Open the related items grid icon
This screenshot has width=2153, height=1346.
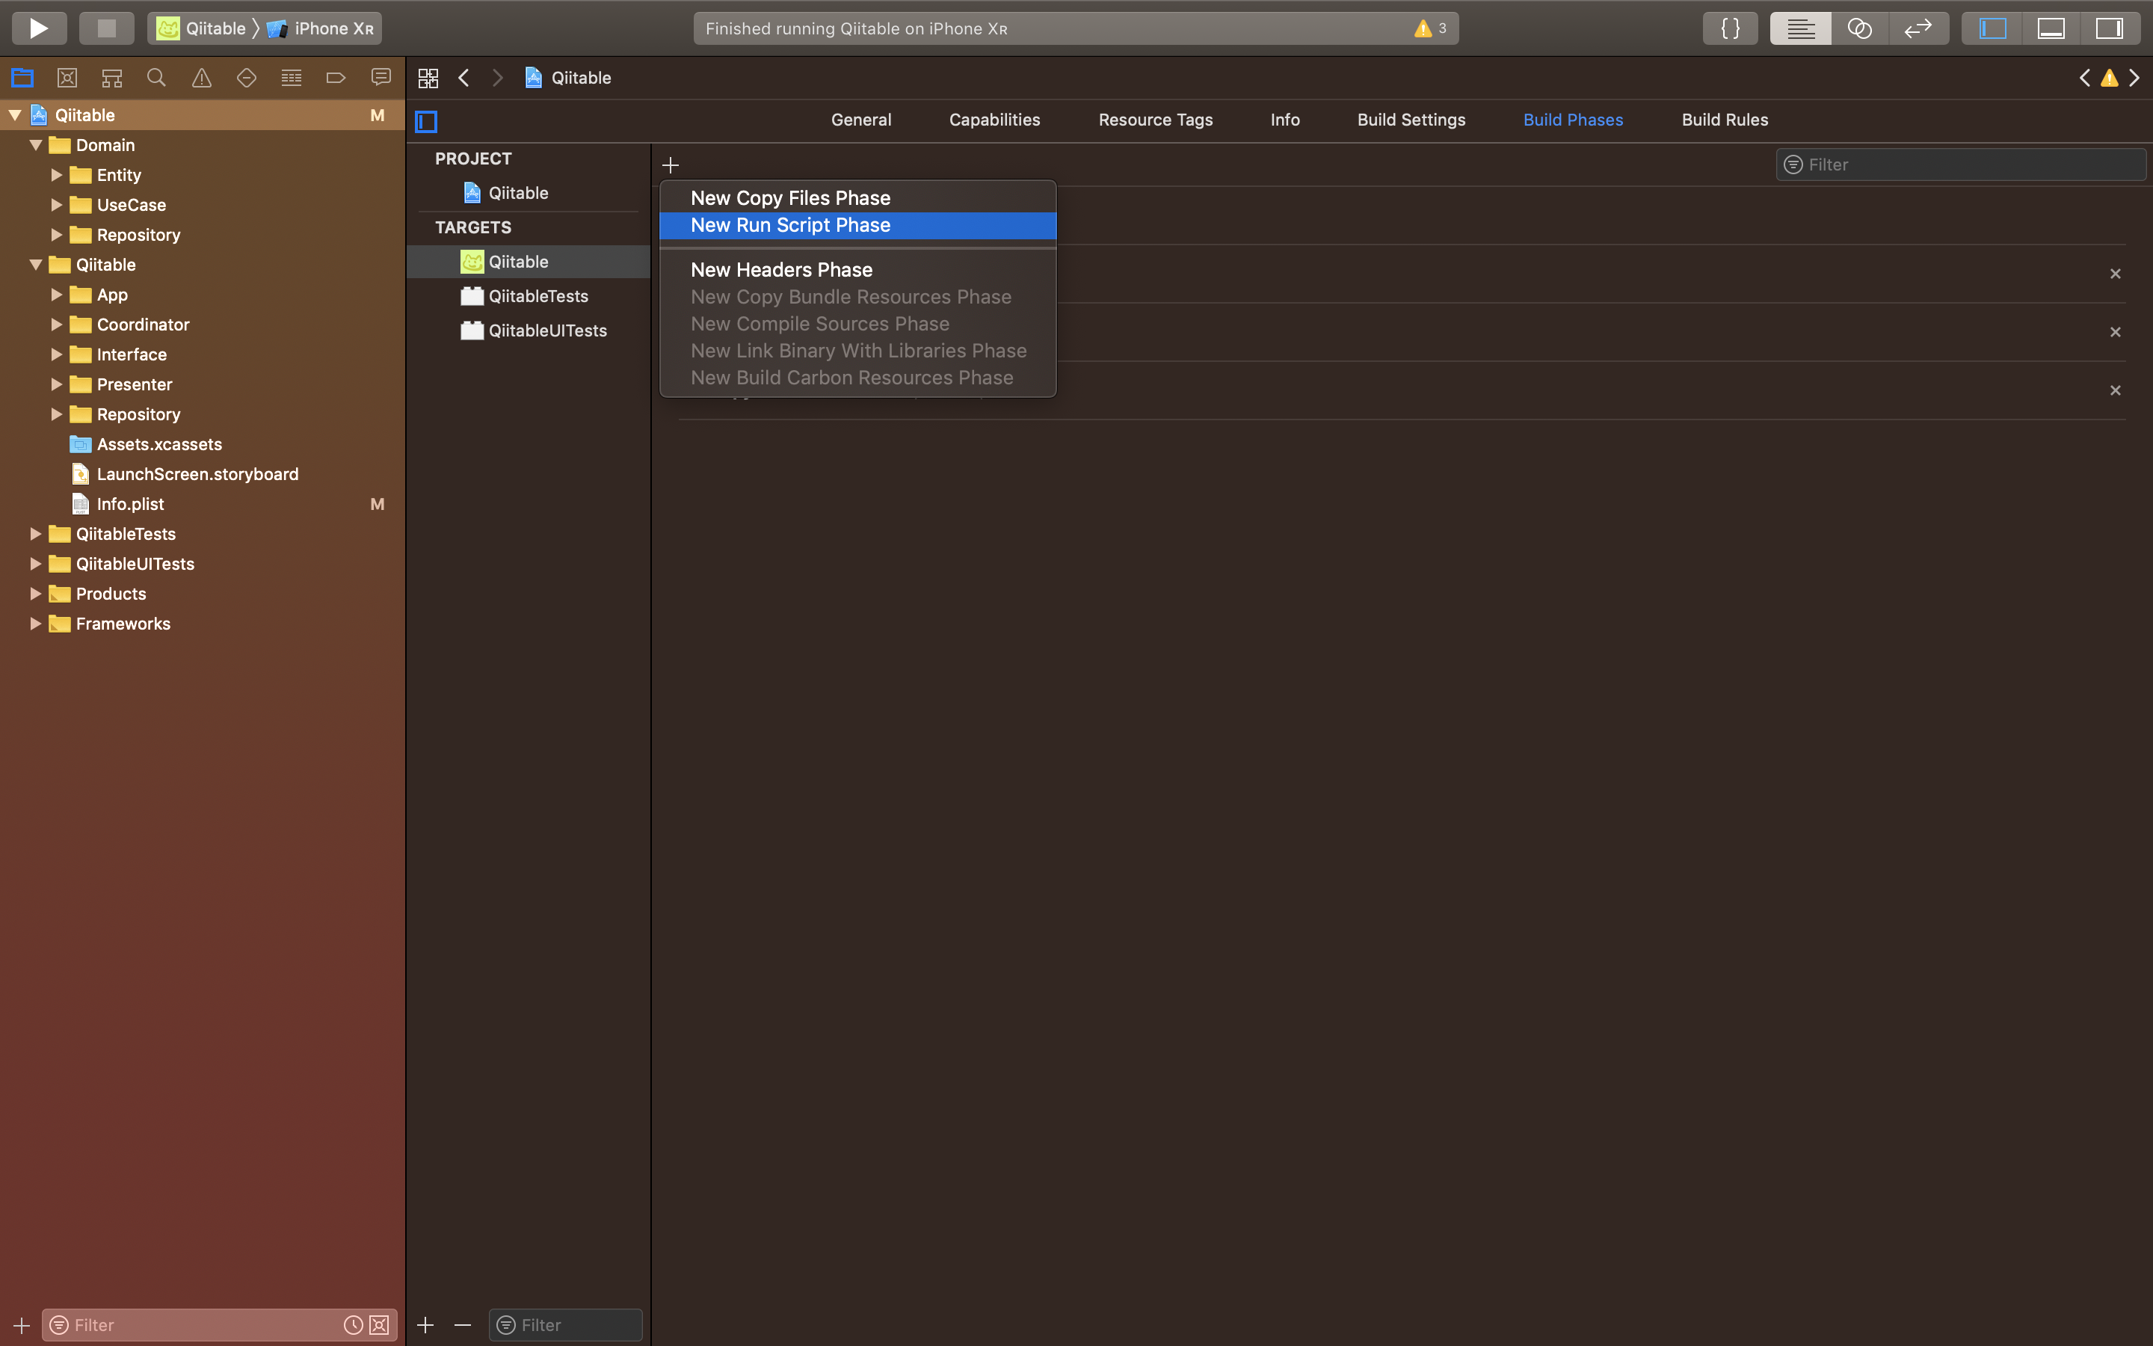coord(428,79)
